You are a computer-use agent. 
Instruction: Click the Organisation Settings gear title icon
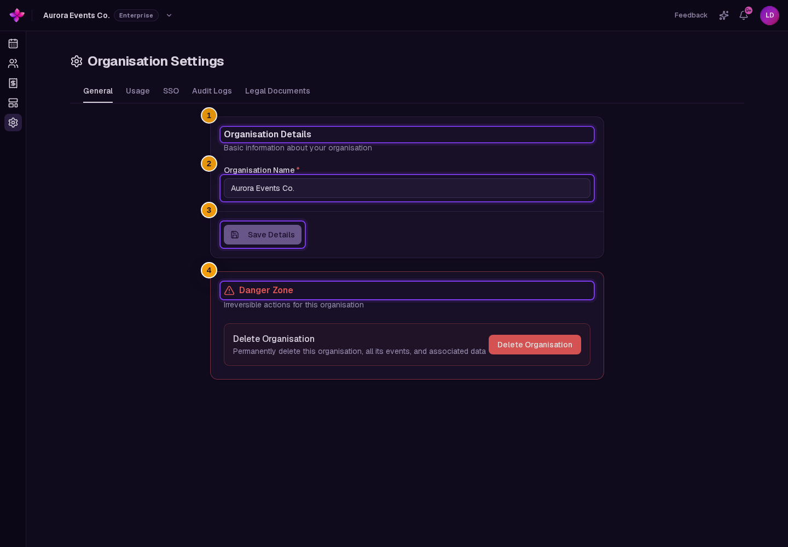click(x=77, y=61)
